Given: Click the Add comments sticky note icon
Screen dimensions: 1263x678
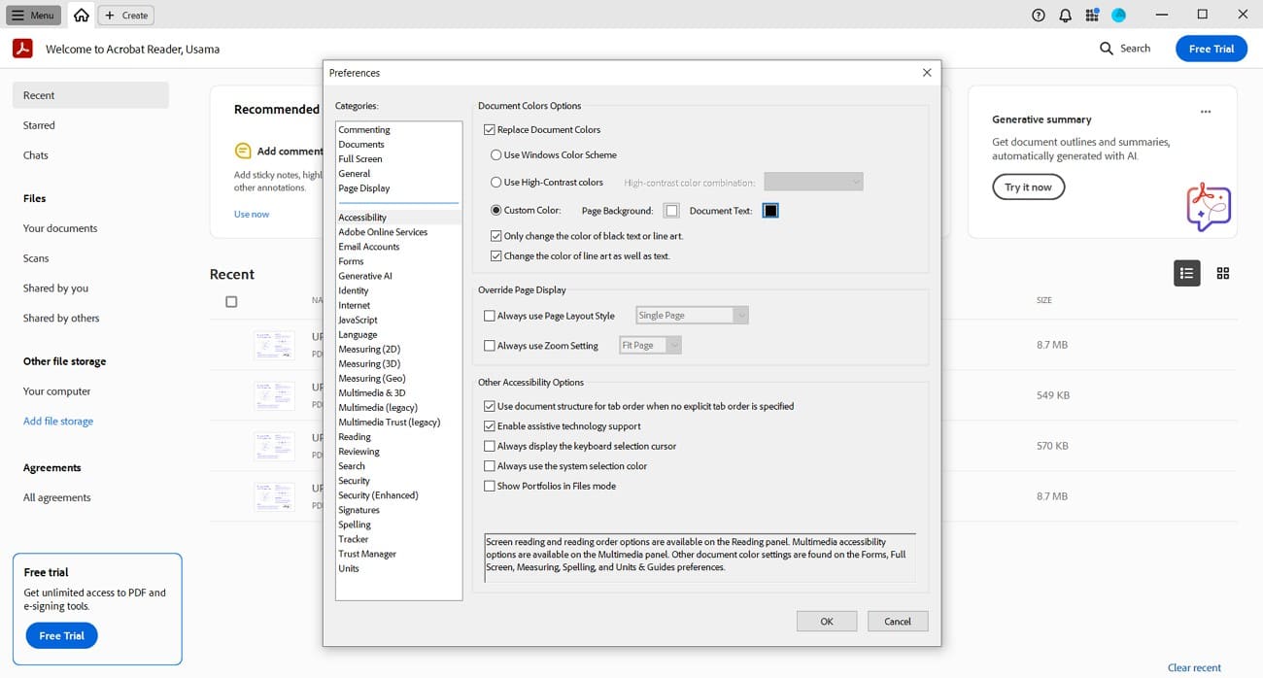Looking at the screenshot, I should tap(243, 151).
